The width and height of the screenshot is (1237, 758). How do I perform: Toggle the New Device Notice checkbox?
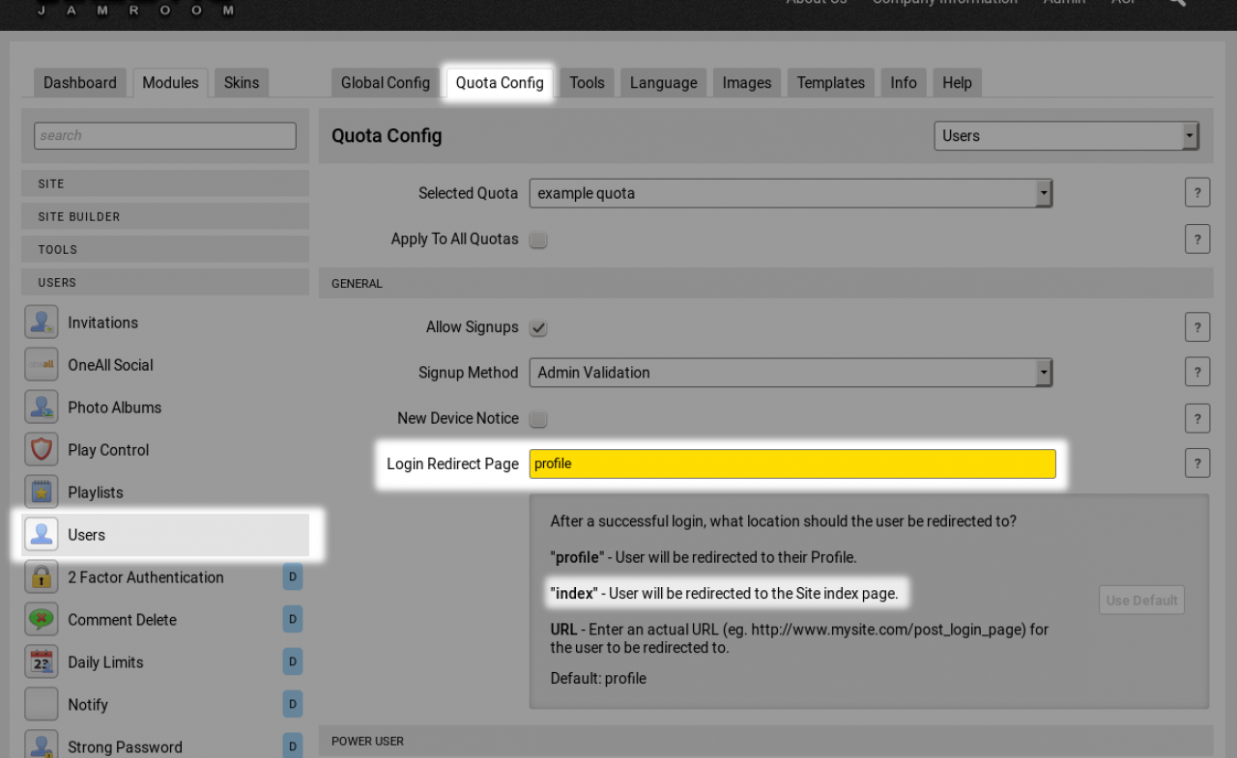coord(538,419)
